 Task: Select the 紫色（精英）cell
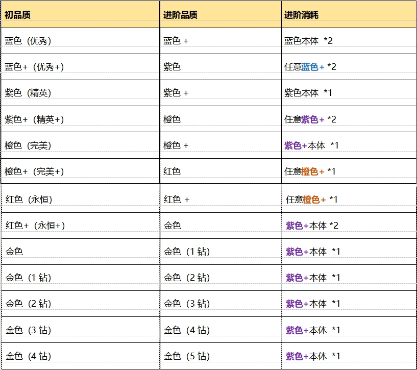click(28, 93)
